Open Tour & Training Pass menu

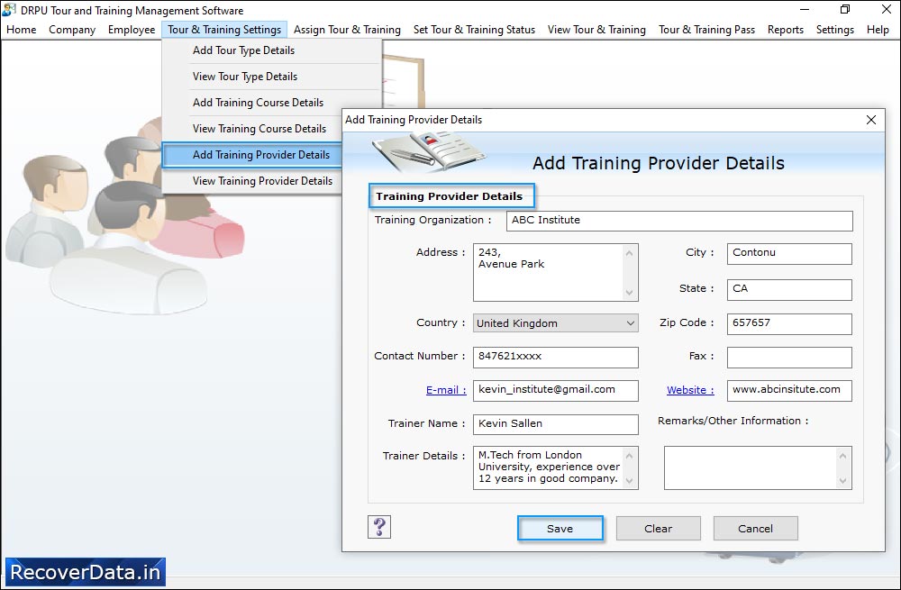(706, 30)
